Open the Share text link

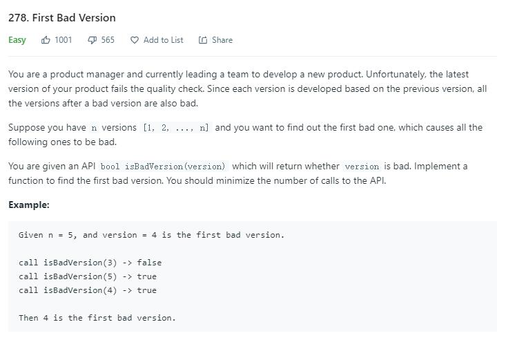pyautogui.click(x=222, y=40)
